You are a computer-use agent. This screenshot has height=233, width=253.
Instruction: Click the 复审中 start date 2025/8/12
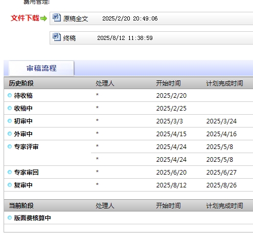[x=171, y=185]
